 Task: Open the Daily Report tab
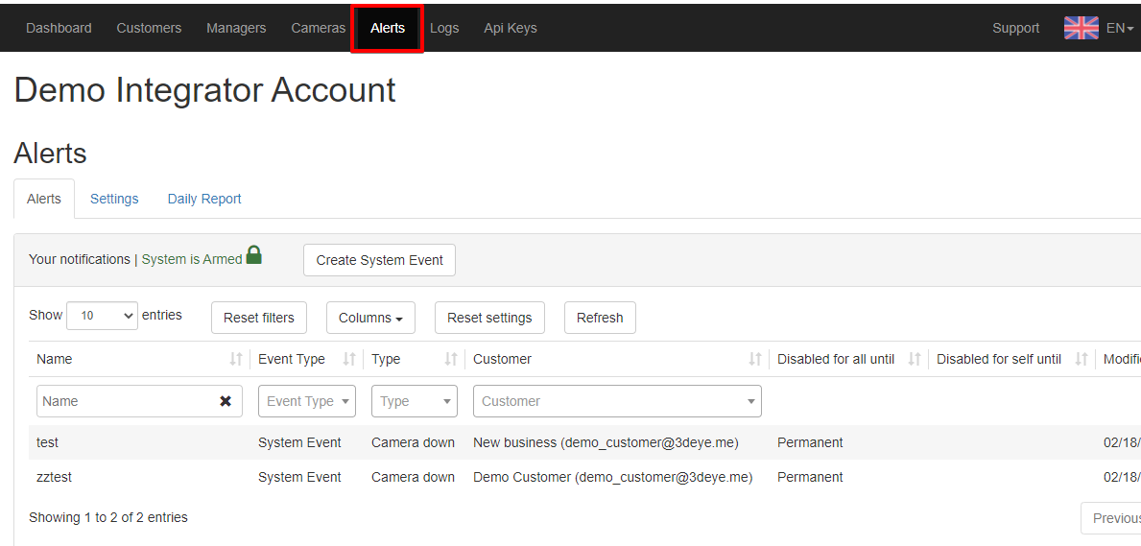point(204,199)
